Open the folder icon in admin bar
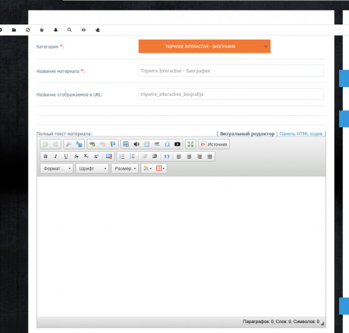The height and width of the screenshot is (333, 349). [x=14, y=30]
